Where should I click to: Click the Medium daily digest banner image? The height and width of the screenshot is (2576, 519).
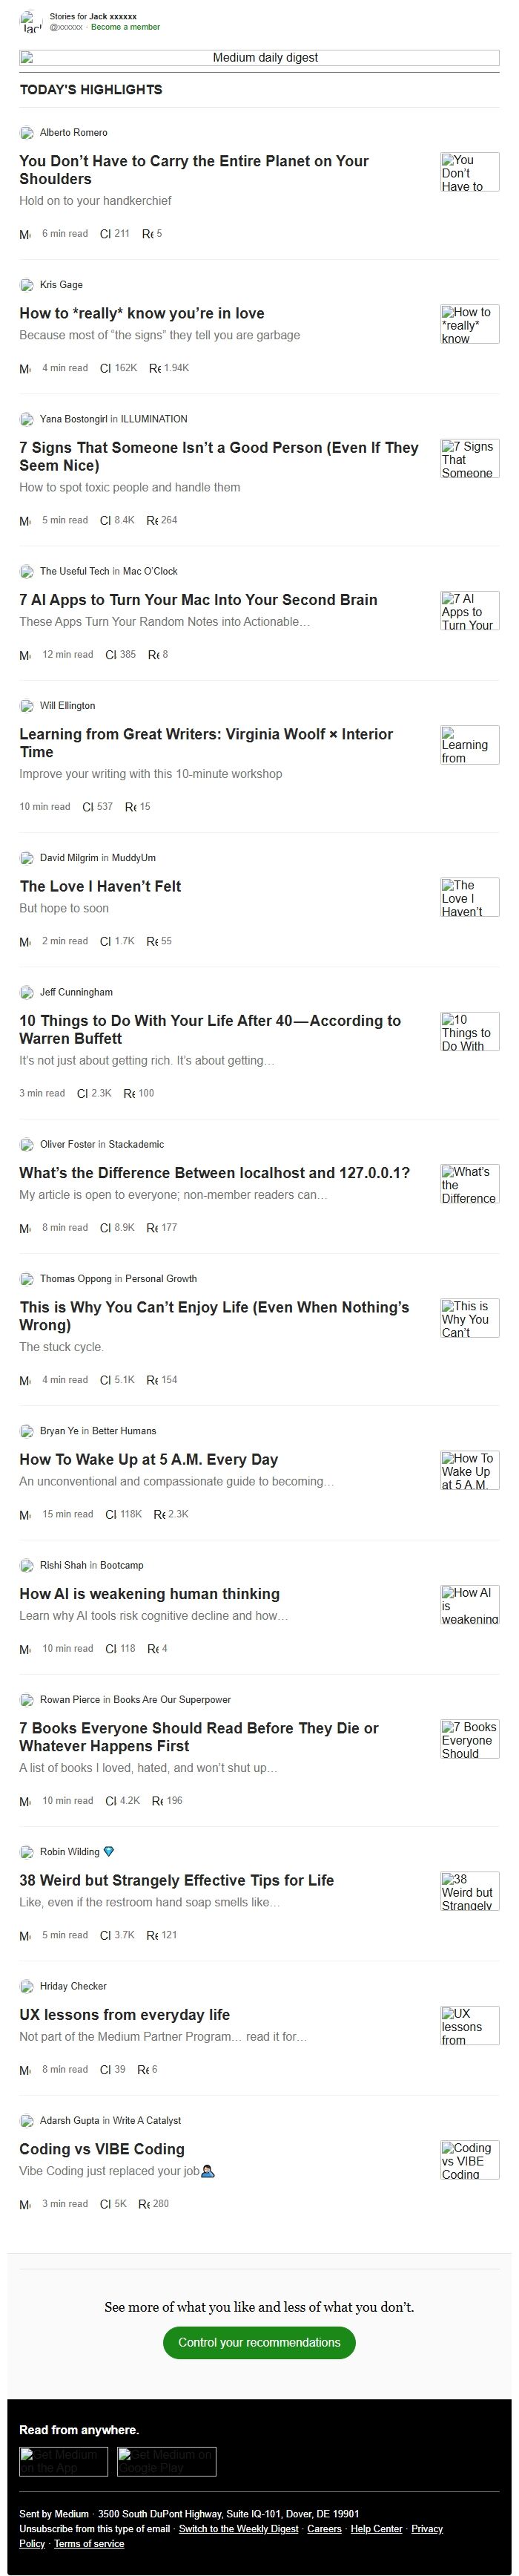(259, 58)
